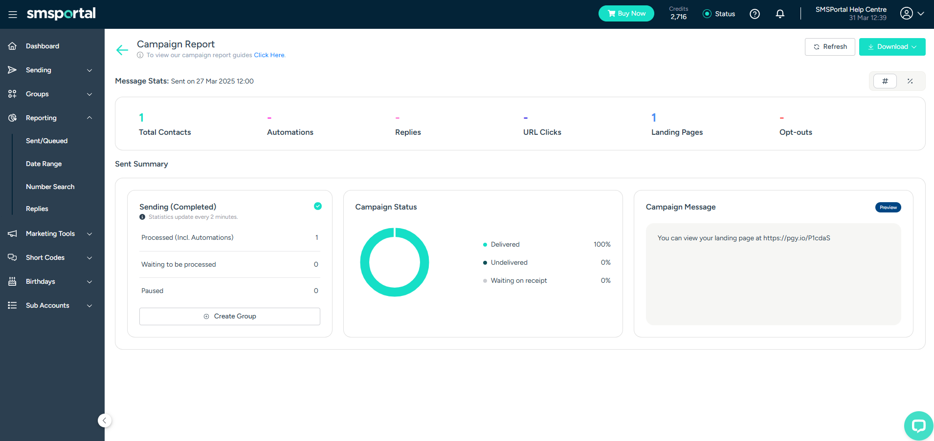This screenshot has width=934, height=441.
Task: Click the Replies stat in Message Stats
Action: pos(408,124)
